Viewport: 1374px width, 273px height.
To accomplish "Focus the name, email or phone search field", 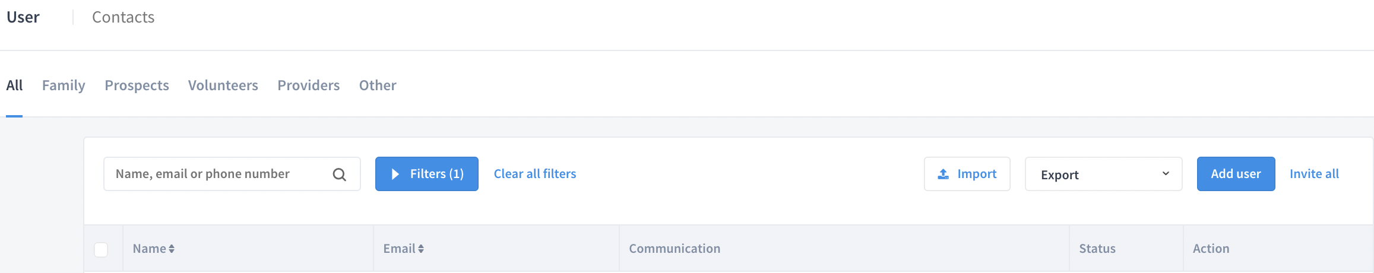I will [232, 174].
